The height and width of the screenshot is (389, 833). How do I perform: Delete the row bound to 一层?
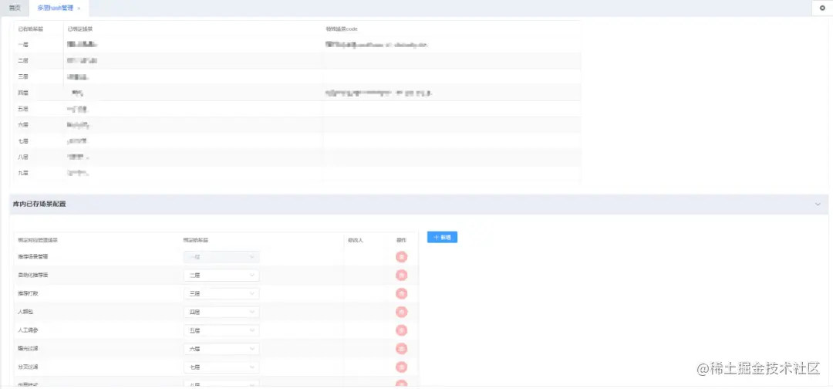pos(402,257)
